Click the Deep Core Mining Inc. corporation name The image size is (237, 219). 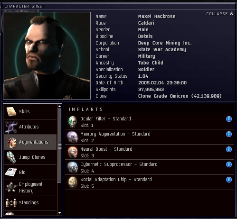click(x=165, y=43)
